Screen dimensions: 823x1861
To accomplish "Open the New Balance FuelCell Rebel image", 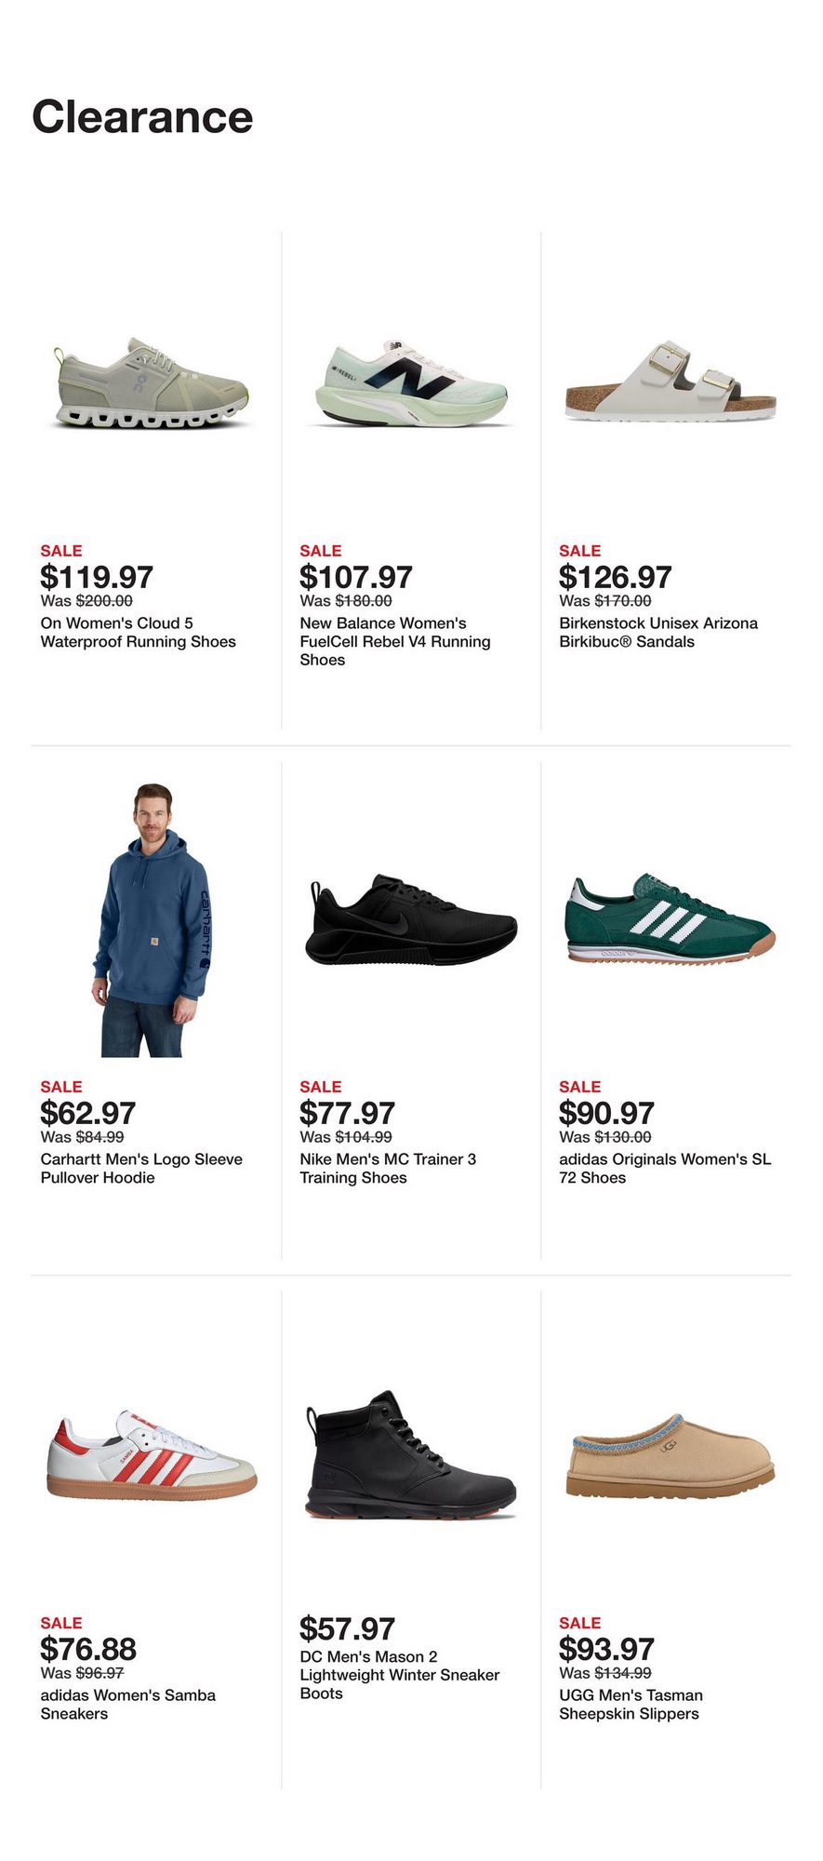I will (x=410, y=383).
